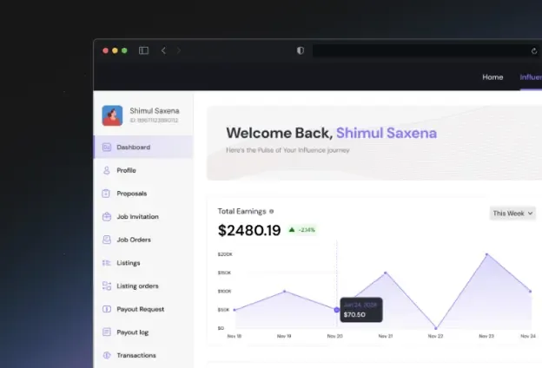Click the $70.50 chart tooltip
Image resolution: width=542 pixels, height=368 pixels.
[361, 310]
